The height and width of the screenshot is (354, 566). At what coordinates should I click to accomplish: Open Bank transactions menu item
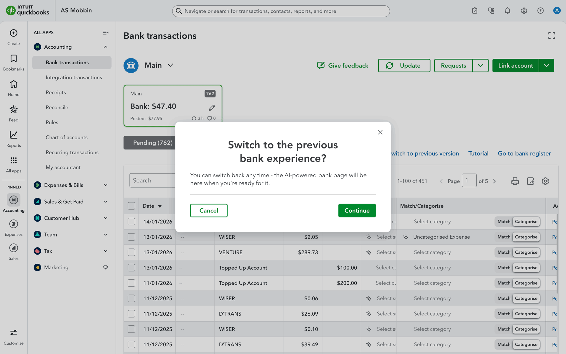[x=72, y=63]
